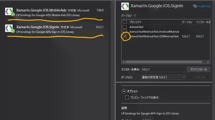Click the アンインストール button

[x=198, y=69]
